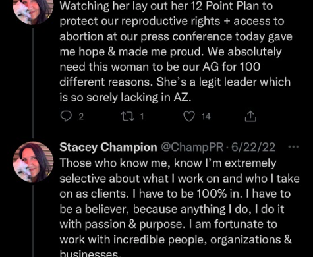The image size is (313, 257).
Task: Open tweet line mentioning 12 Point Plan
Action: [166, 6]
